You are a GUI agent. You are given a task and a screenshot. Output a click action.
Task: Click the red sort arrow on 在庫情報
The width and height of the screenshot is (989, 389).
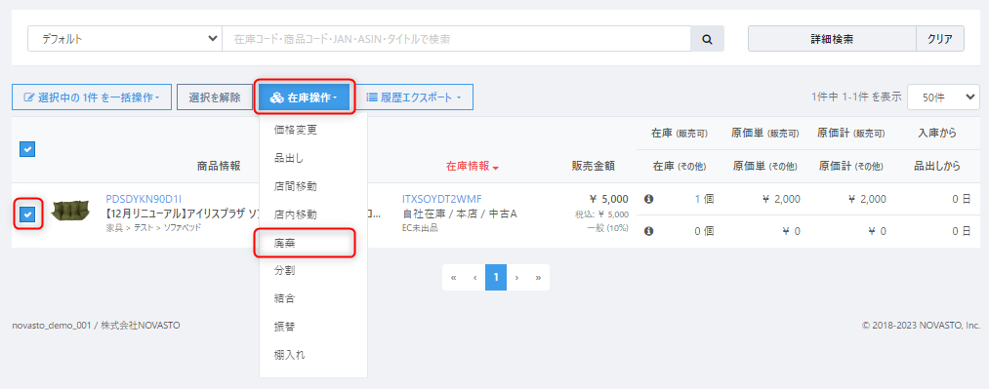tap(496, 168)
